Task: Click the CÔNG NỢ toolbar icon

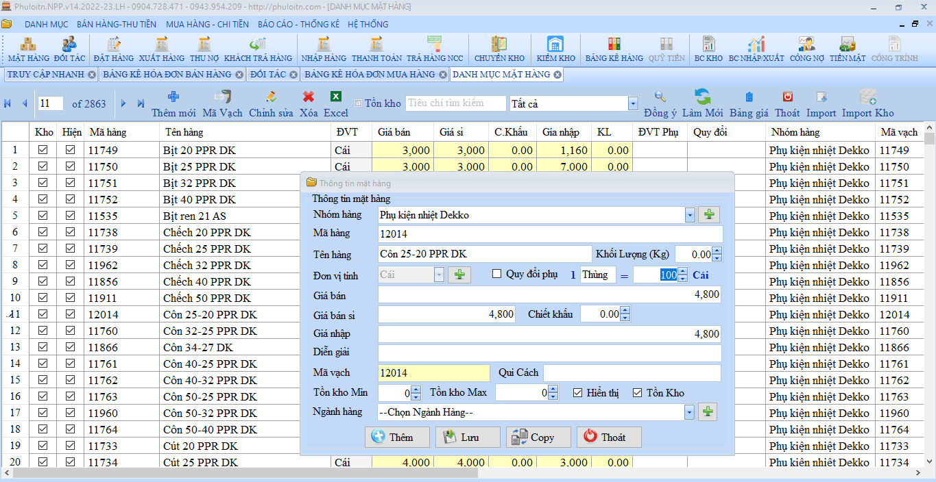Action: point(806,49)
